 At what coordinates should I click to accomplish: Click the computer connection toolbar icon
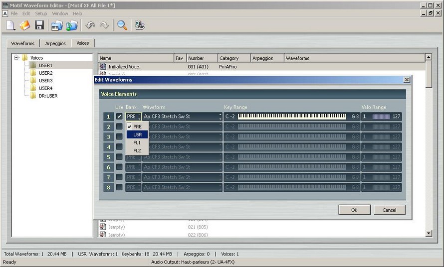point(140,25)
